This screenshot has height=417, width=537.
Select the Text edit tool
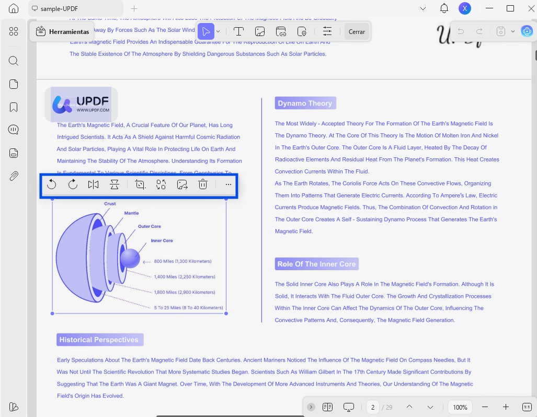239,31
